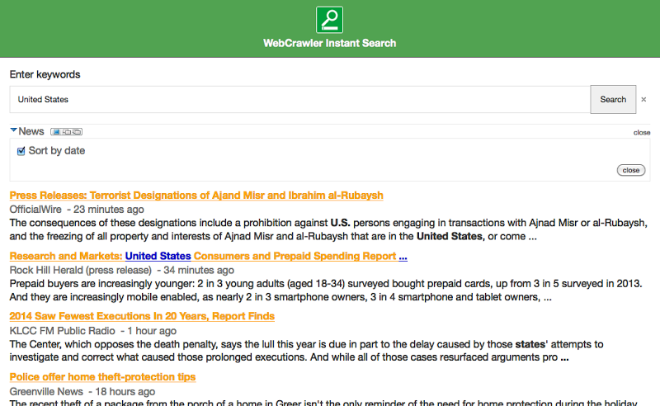The height and width of the screenshot is (406, 660).
Task: Click 'OfficialWire - 23 minutes ago' source text
Action: pyautogui.click(x=77, y=210)
